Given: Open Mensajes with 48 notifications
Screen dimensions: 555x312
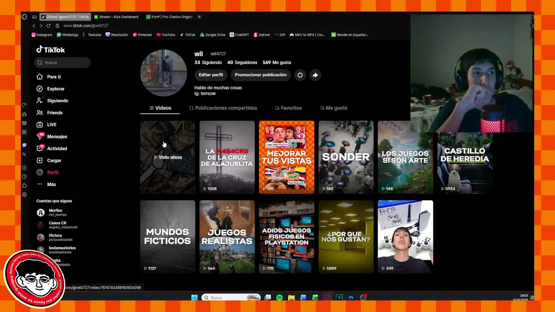Looking at the screenshot, I should coord(52,136).
